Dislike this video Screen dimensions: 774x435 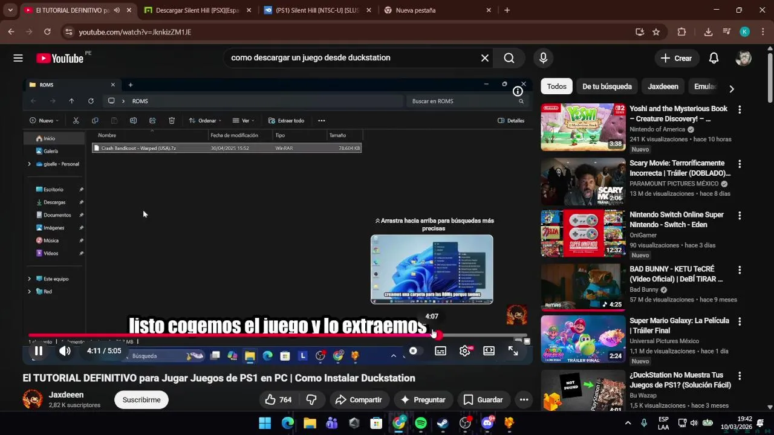pyautogui.click(x=311, y=400)
